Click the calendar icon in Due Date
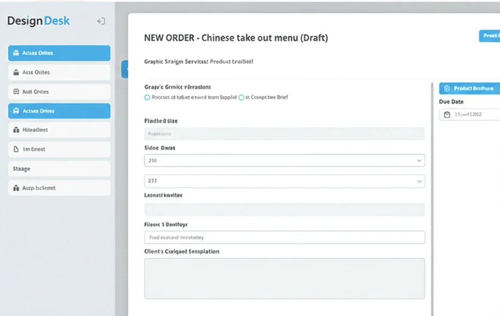The width and height of the screenshot is (500, 316). point(447,114)
